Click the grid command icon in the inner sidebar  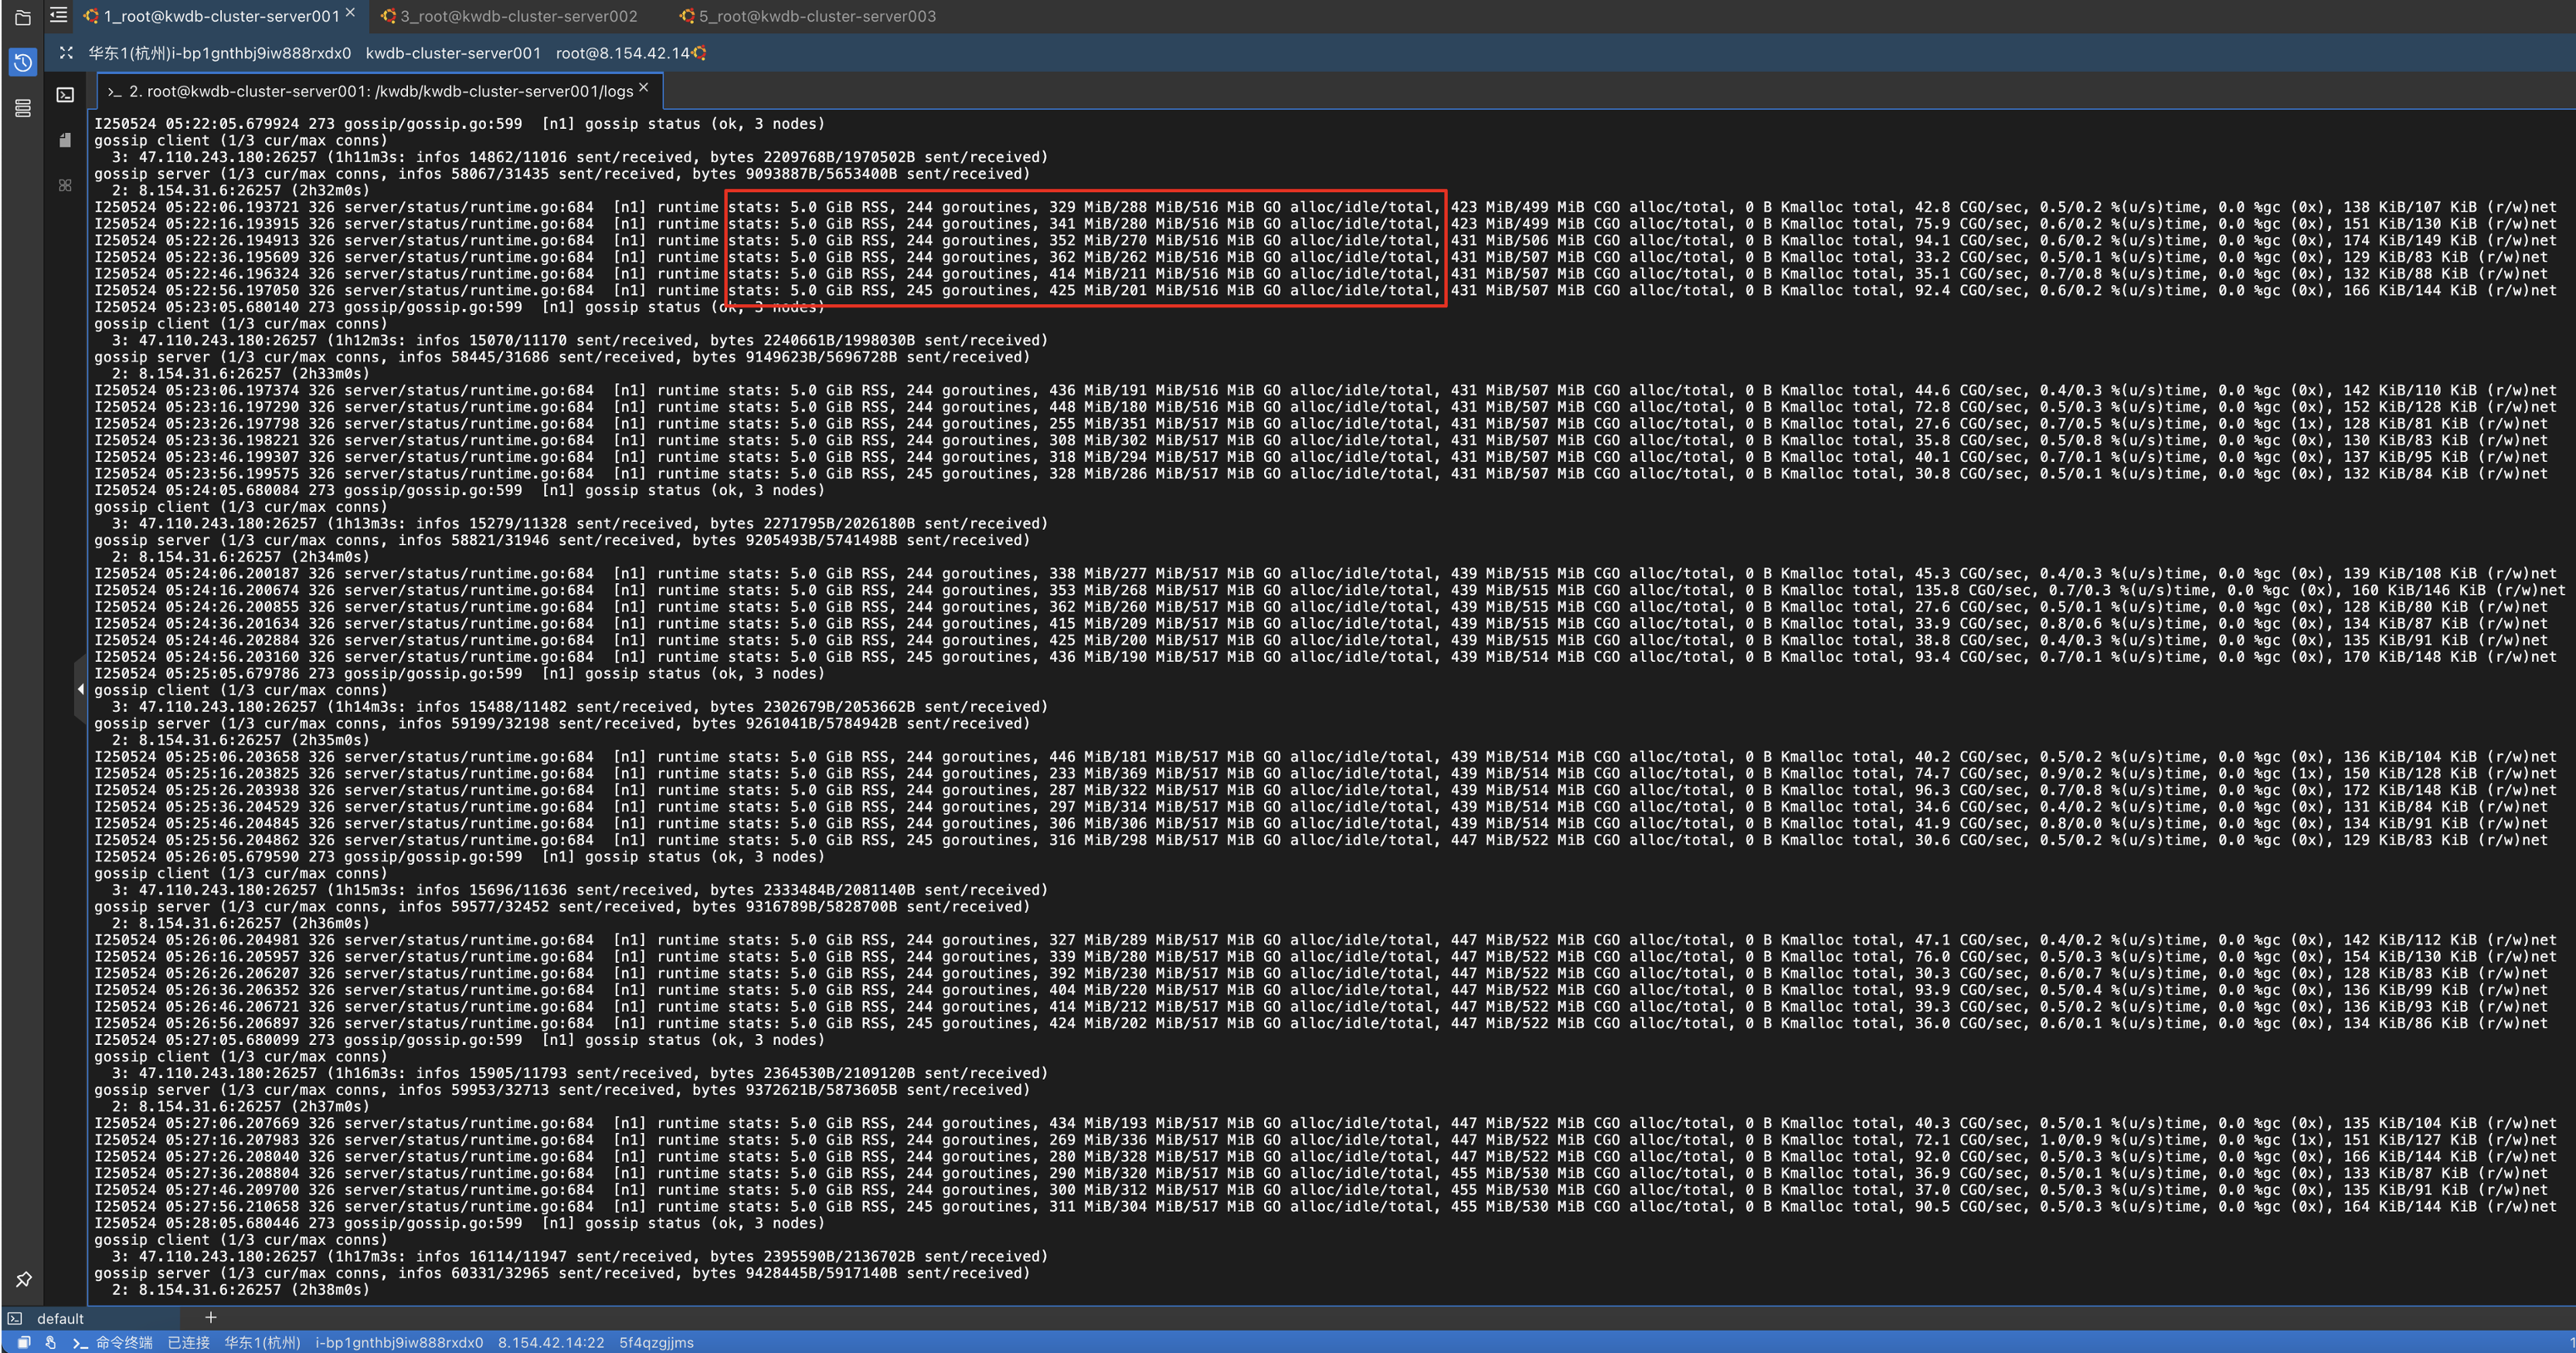(65, 185)
